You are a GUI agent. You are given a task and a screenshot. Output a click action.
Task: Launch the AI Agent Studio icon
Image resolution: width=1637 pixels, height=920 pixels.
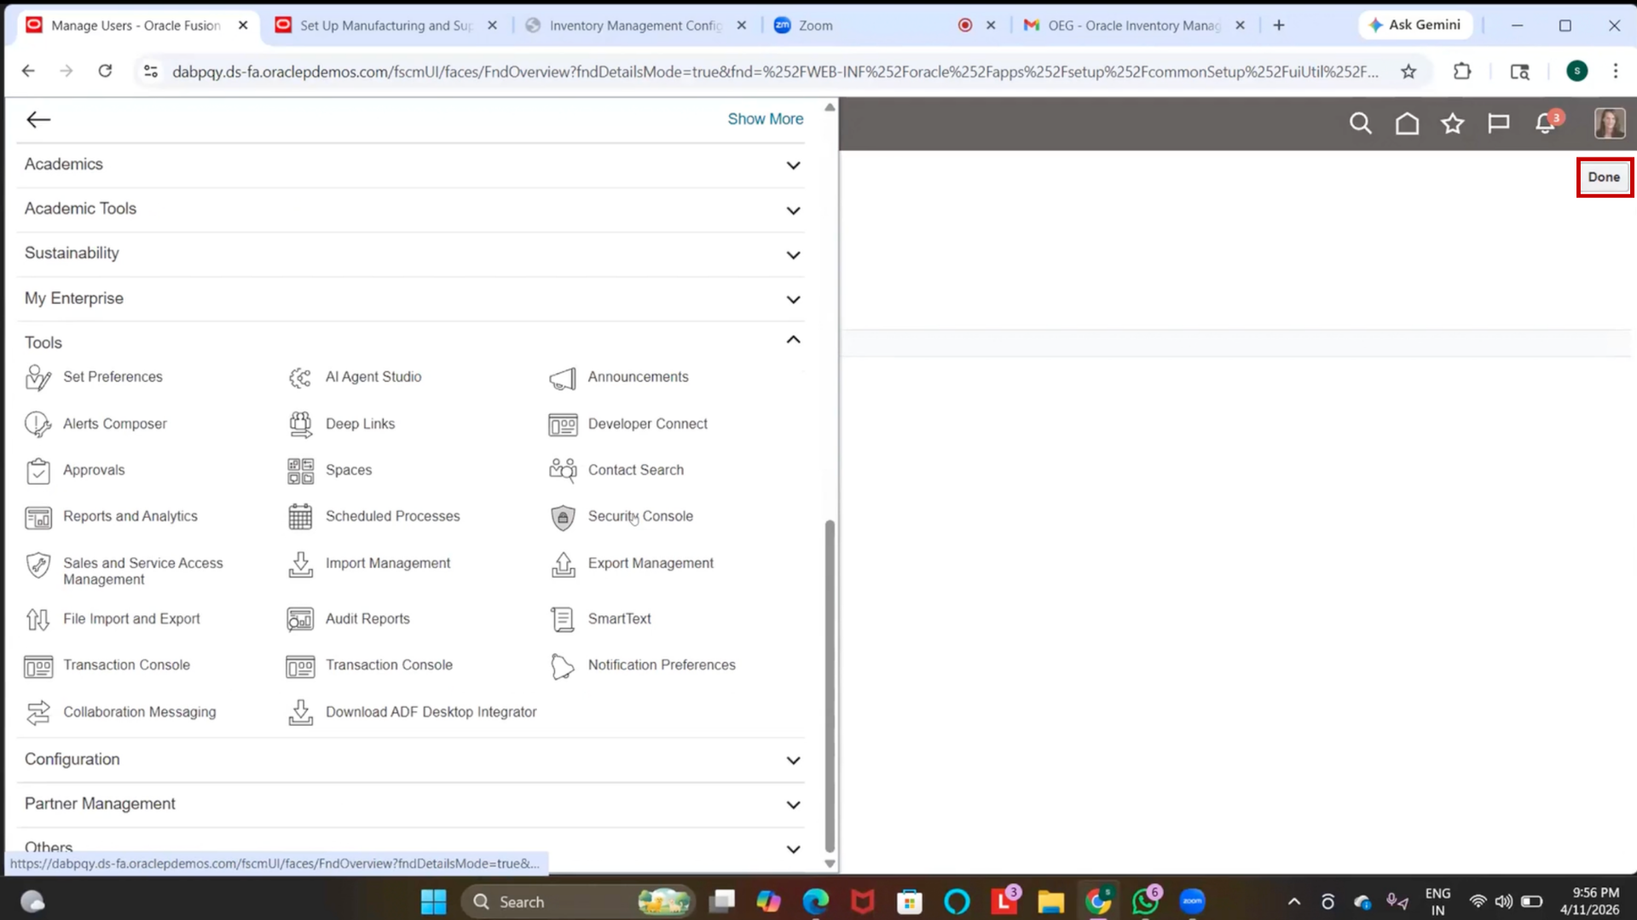(300, 377)
